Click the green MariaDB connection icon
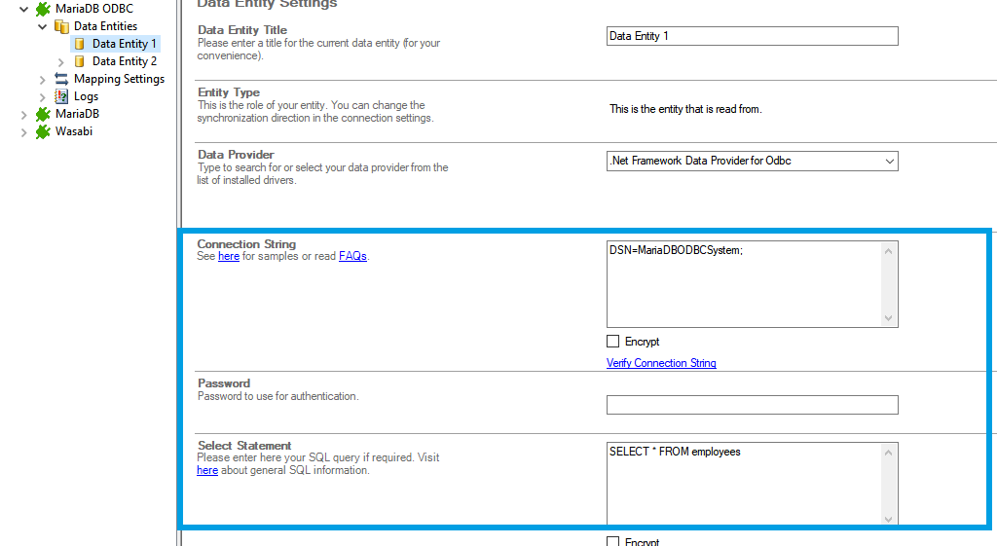 pyautogui.click(x=43, y=114)
